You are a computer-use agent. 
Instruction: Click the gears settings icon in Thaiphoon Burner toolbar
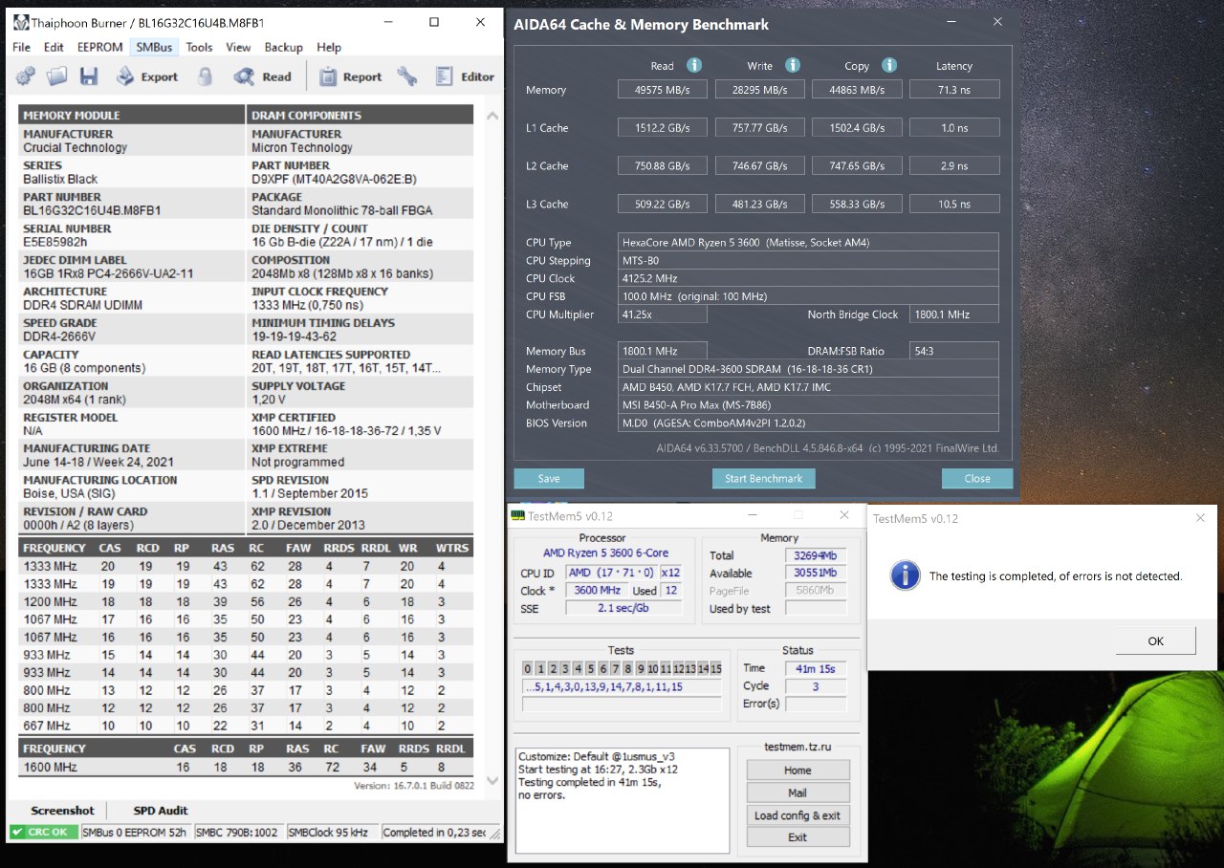tap(26, 76)
